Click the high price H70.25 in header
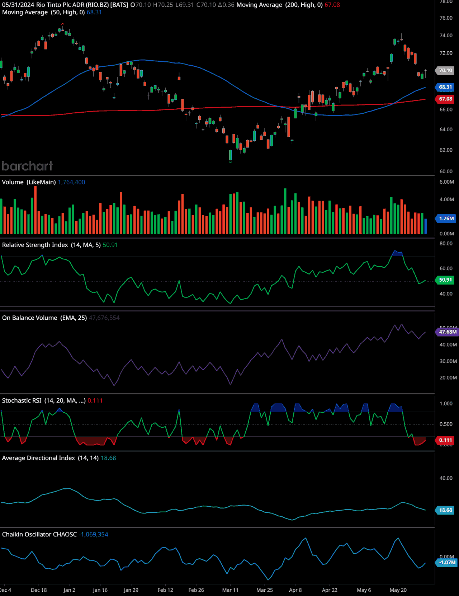The width and height of the screenshot is (459, 596). pos(163,5)
